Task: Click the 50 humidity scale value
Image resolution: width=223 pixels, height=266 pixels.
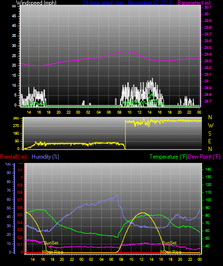Action: tap(9, 208)
